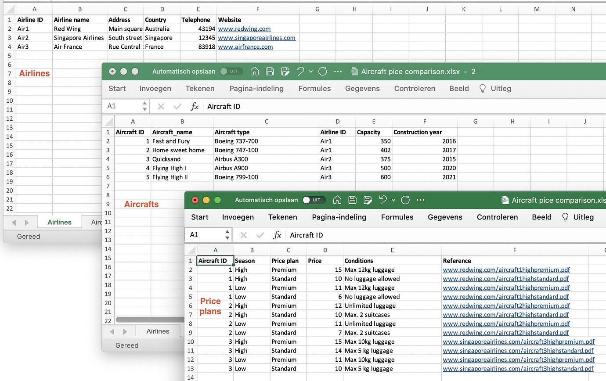Screen dimensions: 606x381
Task: Open the A1 name box stepper in the Aircrafts window
Action: (x=144, y=106)
